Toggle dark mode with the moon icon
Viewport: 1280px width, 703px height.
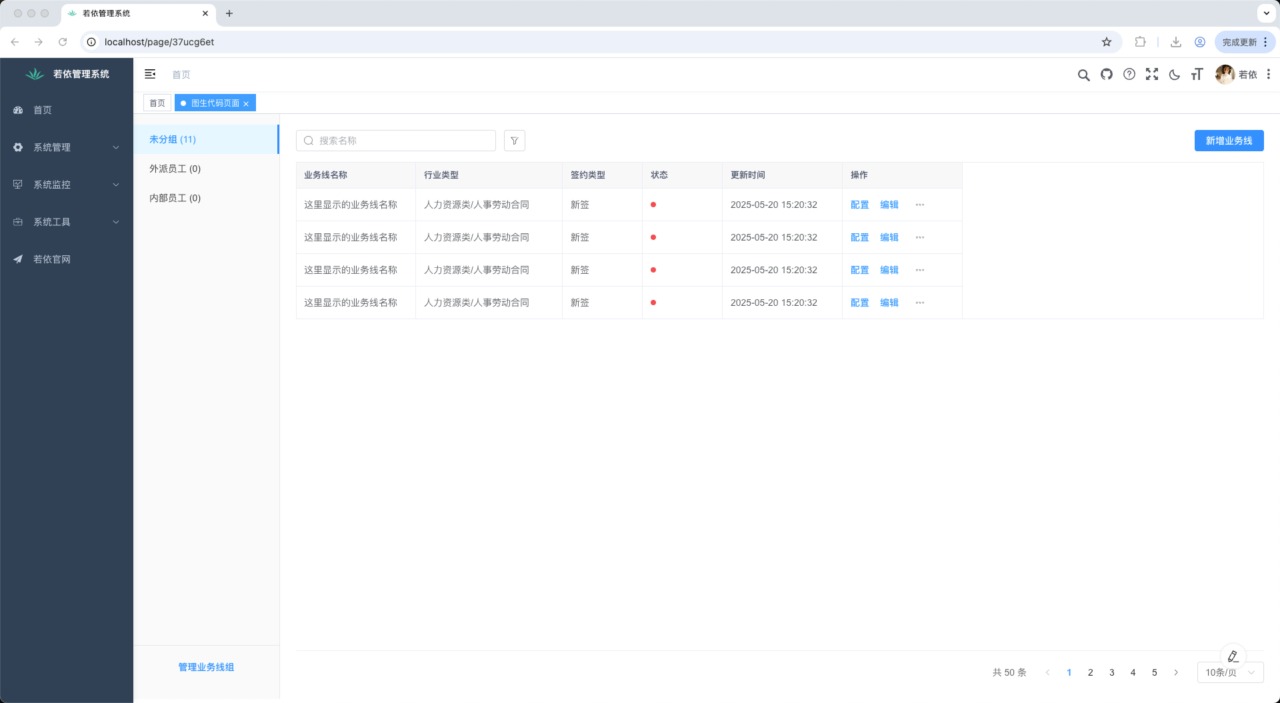coord(1174,75)
